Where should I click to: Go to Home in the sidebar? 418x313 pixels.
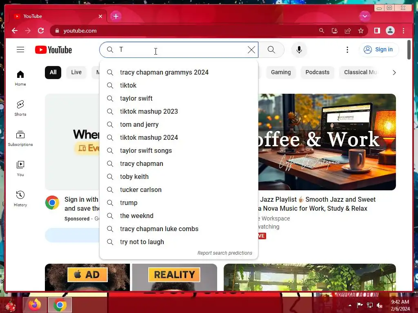tap(20, 78)
